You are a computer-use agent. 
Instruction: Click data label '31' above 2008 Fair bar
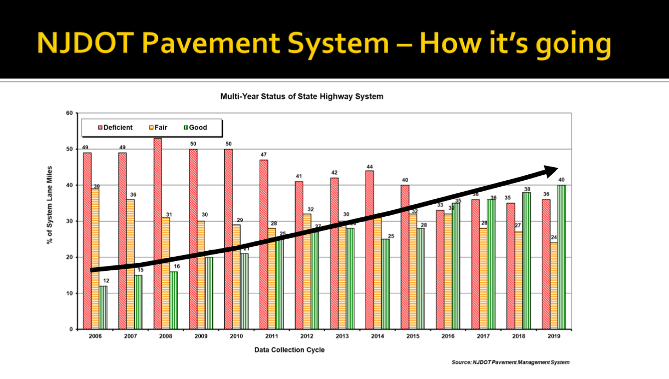[x=170, y=215]
